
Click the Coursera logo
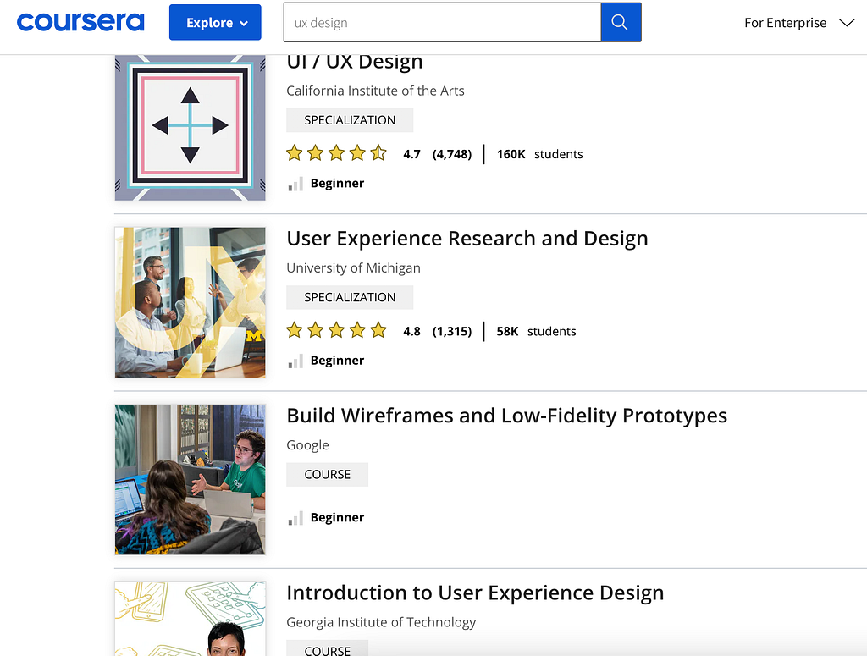coord(80,22)
